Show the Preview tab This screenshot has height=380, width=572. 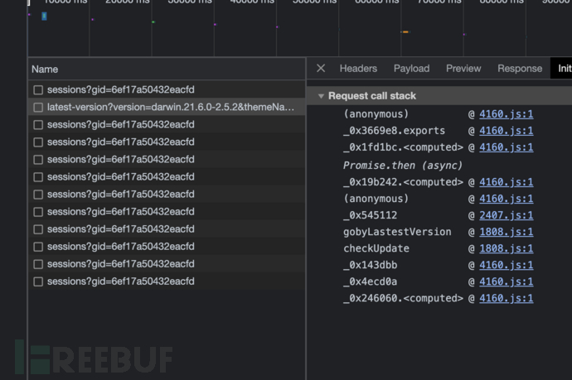pos(463,69)
